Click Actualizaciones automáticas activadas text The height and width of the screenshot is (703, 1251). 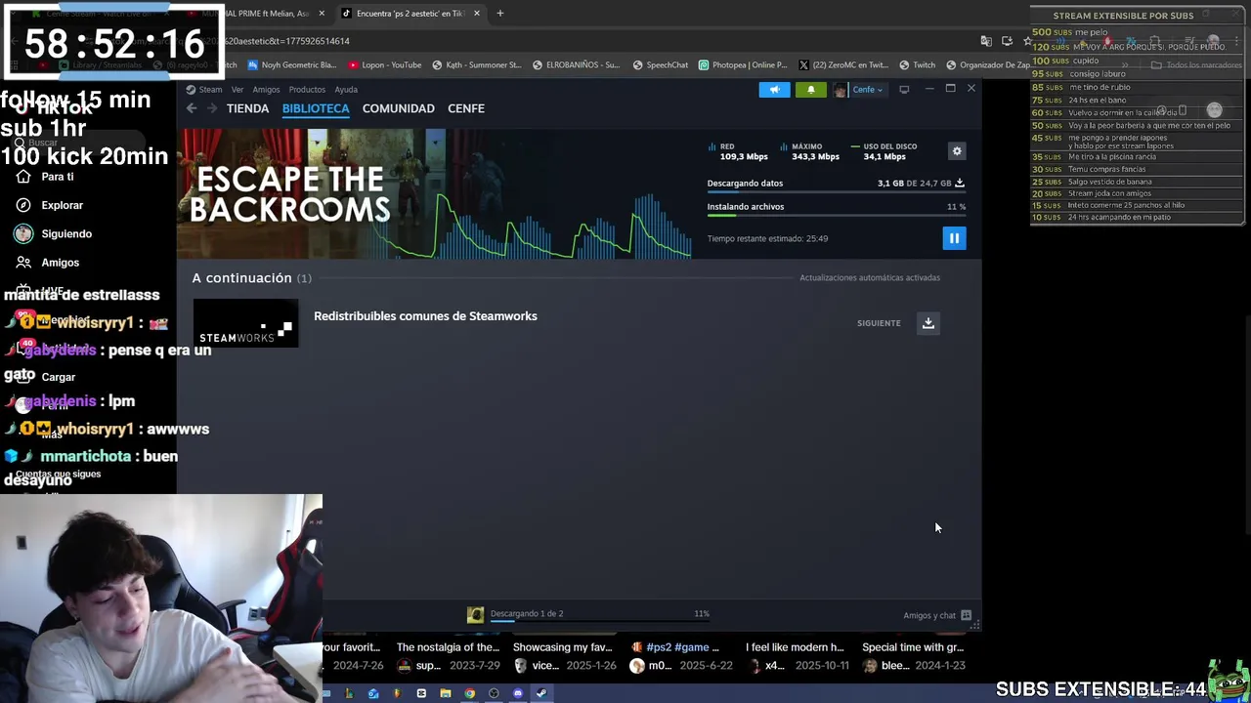pyautogui.click(x=870, y=278)
